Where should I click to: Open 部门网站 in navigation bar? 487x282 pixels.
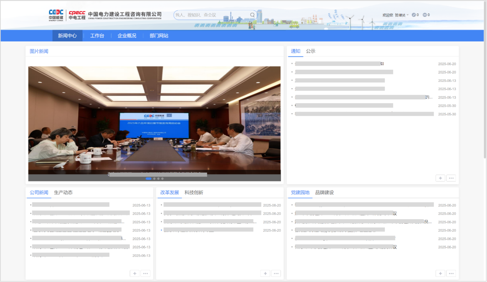159,36
